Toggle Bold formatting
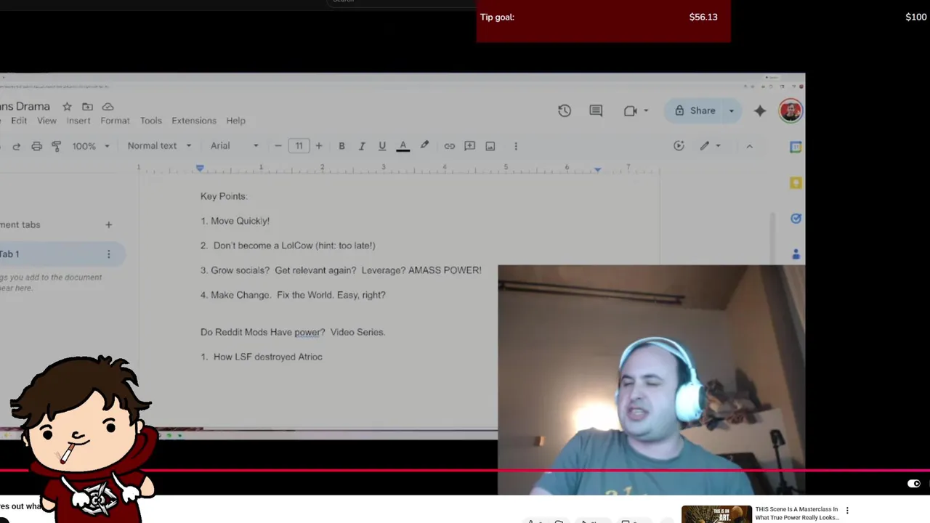930x523 pixels. click(341, 146)
